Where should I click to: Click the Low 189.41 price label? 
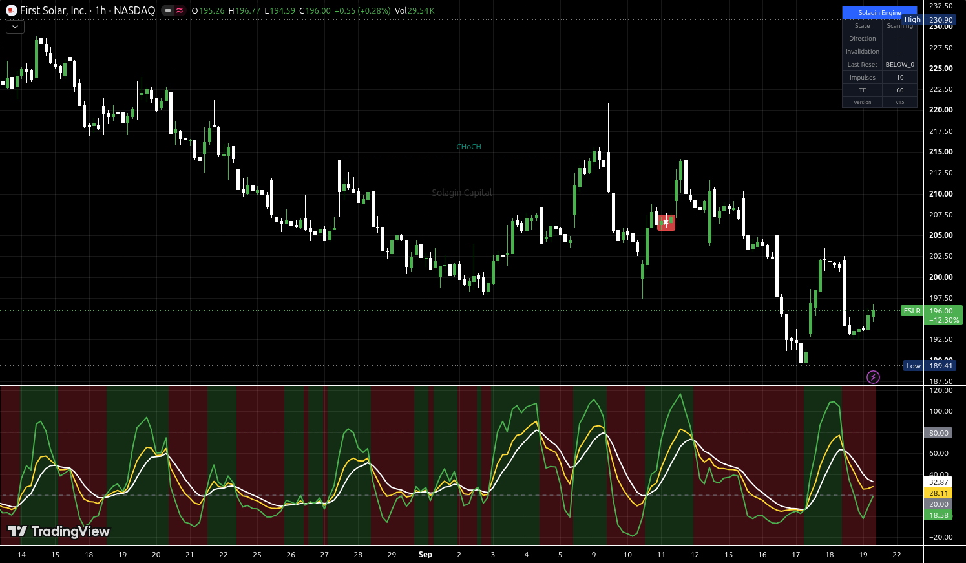click(x=930, y=366)
